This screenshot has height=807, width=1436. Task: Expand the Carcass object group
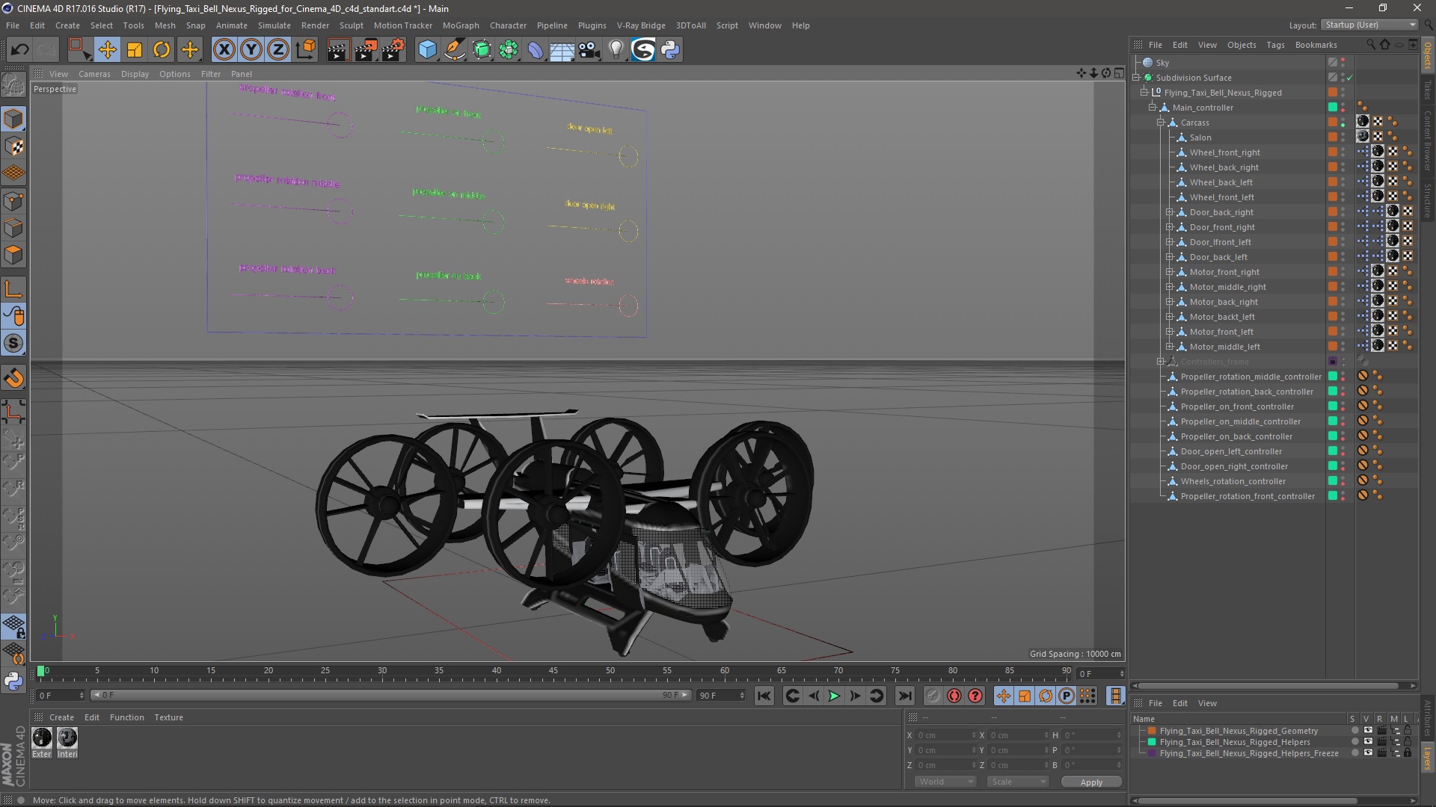click(1161, 121)
